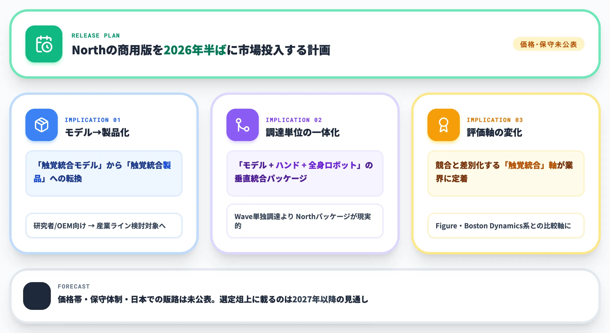Click the dark square Forecast icon

pyautogui.click(x=37, y=296)
